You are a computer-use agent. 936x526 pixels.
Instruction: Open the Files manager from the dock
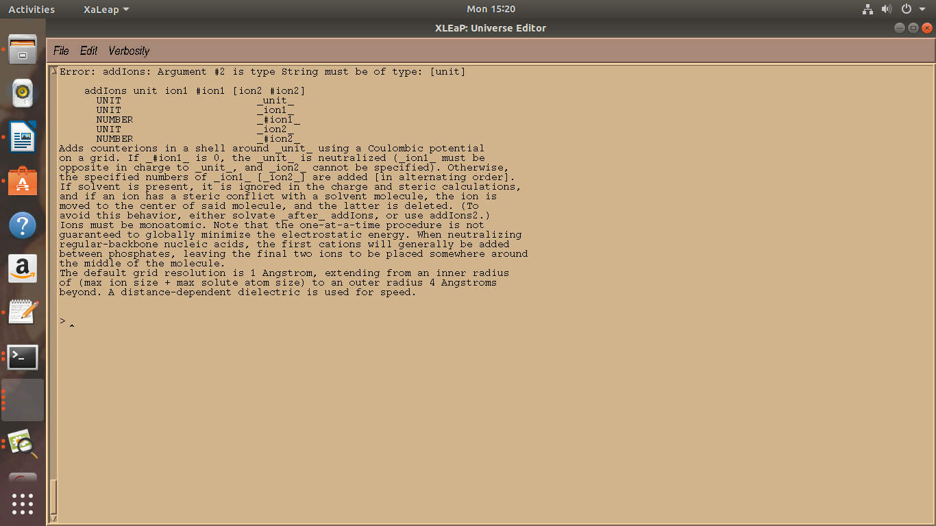click(23, 49)
